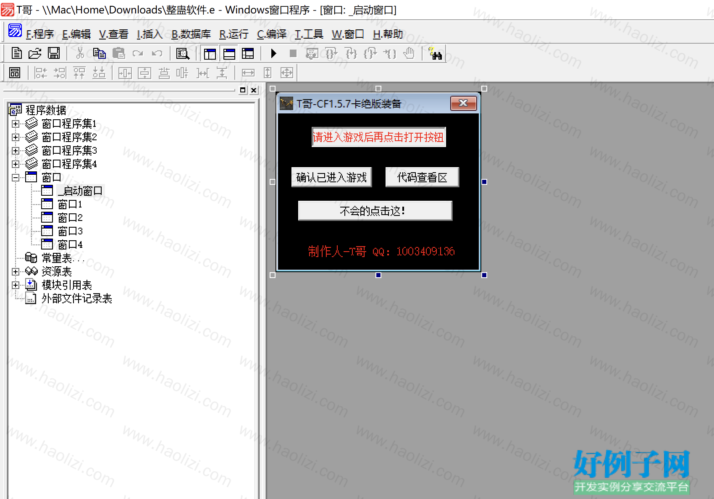Image resolution: width=714 pixels, height=499 pixels.
Task: Select the 程序数据 root node
Action: click(46, 110)
